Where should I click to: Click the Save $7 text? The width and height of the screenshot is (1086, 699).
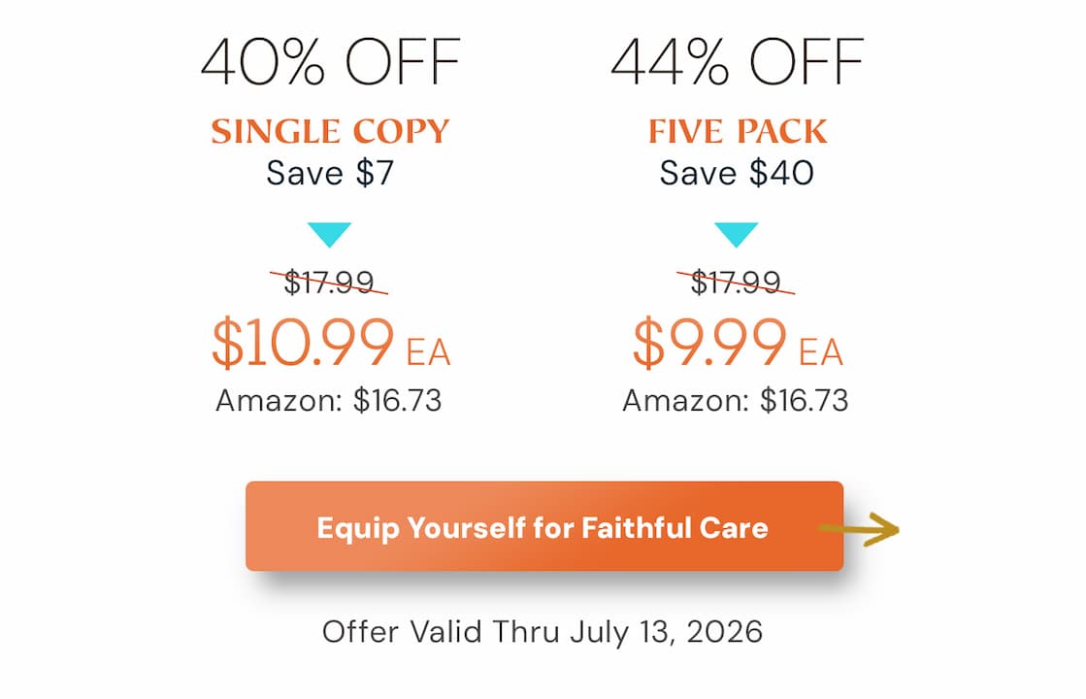click(330, 173)
